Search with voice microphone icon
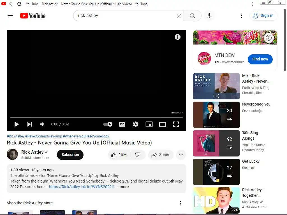 (209, 16)
